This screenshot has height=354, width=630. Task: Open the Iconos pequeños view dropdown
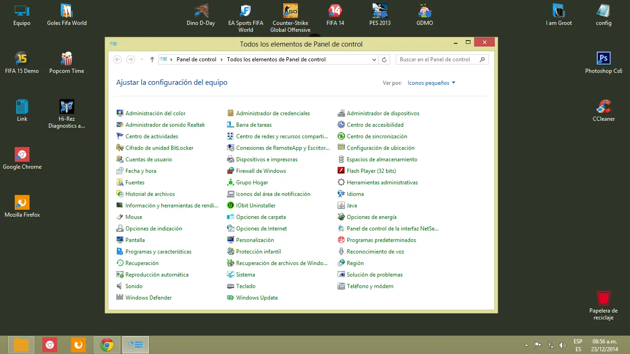pyautogui.click(x=431, y=83)
